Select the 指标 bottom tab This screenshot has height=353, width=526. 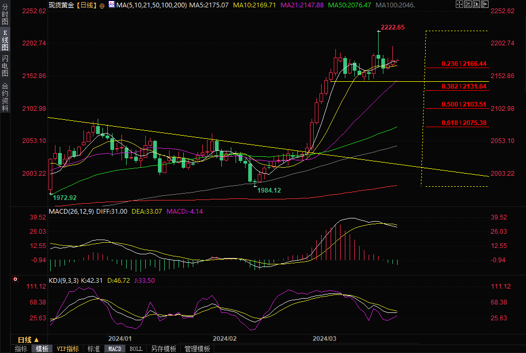click(21, 349)
